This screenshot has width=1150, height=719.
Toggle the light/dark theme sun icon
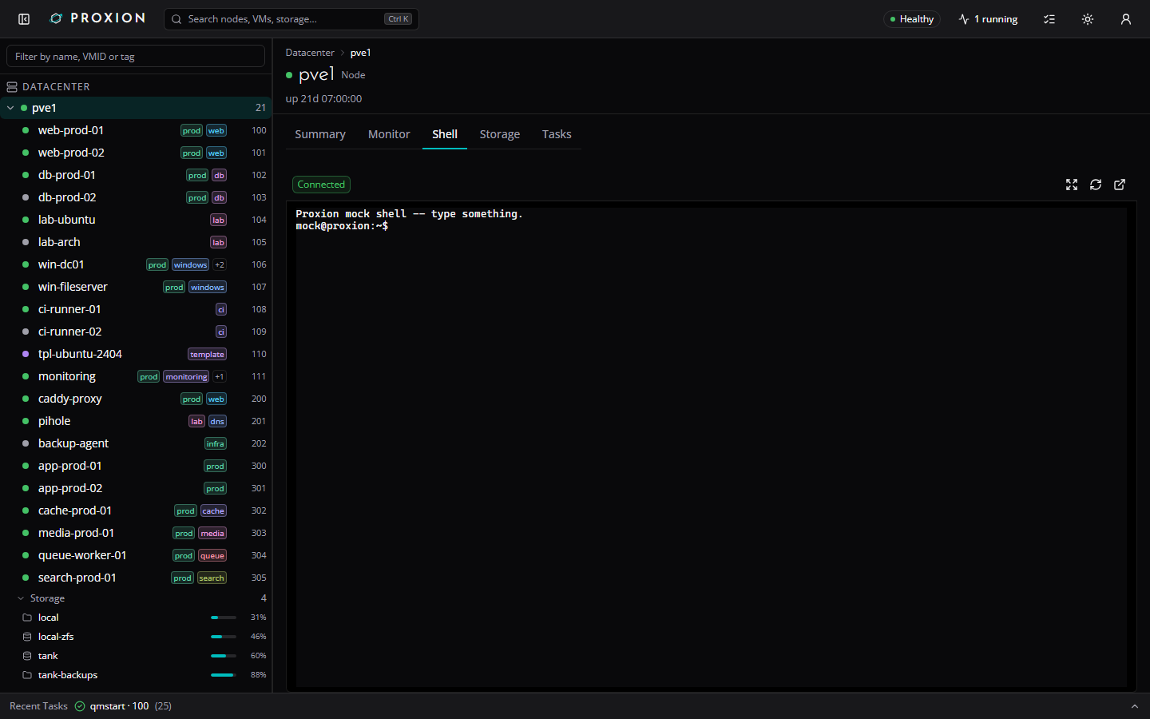[x=1088, y=19]
